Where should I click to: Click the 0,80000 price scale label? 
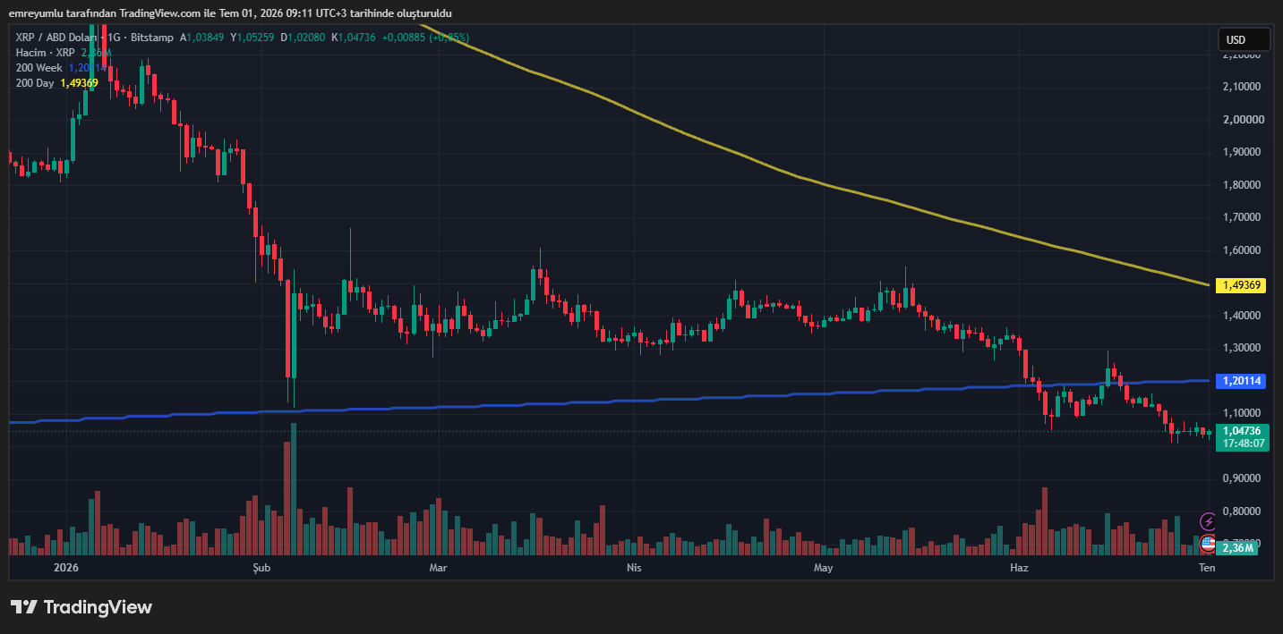pyautogui.click(x=1243, y=511)
